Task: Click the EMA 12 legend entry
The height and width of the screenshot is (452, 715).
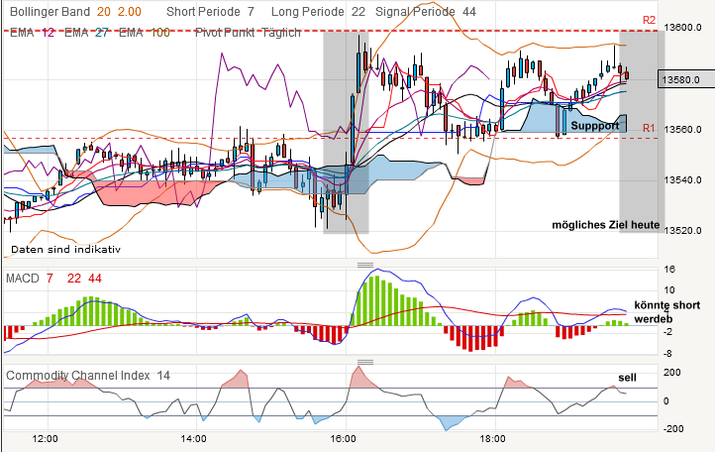Action: click(x=32, y=33)
